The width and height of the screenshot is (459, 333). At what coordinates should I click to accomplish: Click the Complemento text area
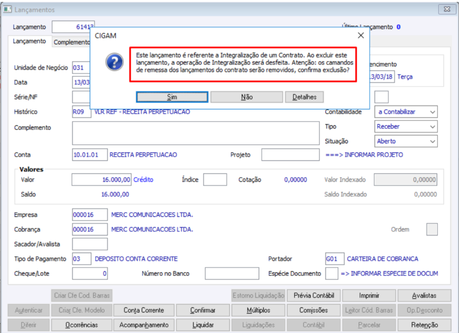tap(195, 133)
